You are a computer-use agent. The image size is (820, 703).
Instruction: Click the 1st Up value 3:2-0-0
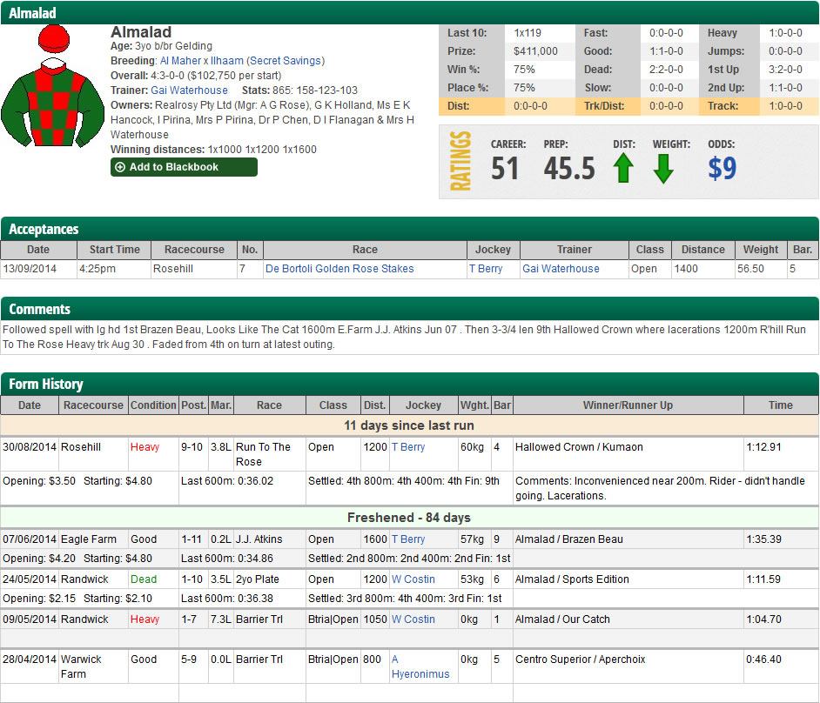pyautogui.click(x=785, y=70)
